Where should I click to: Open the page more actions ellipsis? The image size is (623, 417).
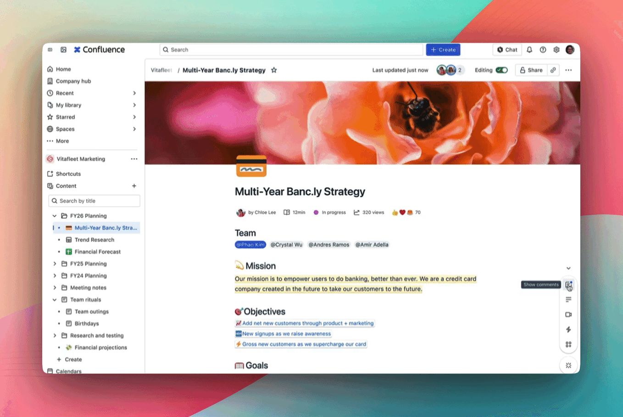(x=568, y=70)
